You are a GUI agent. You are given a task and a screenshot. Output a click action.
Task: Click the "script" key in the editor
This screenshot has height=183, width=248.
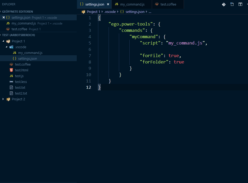(x=150, y=43)
